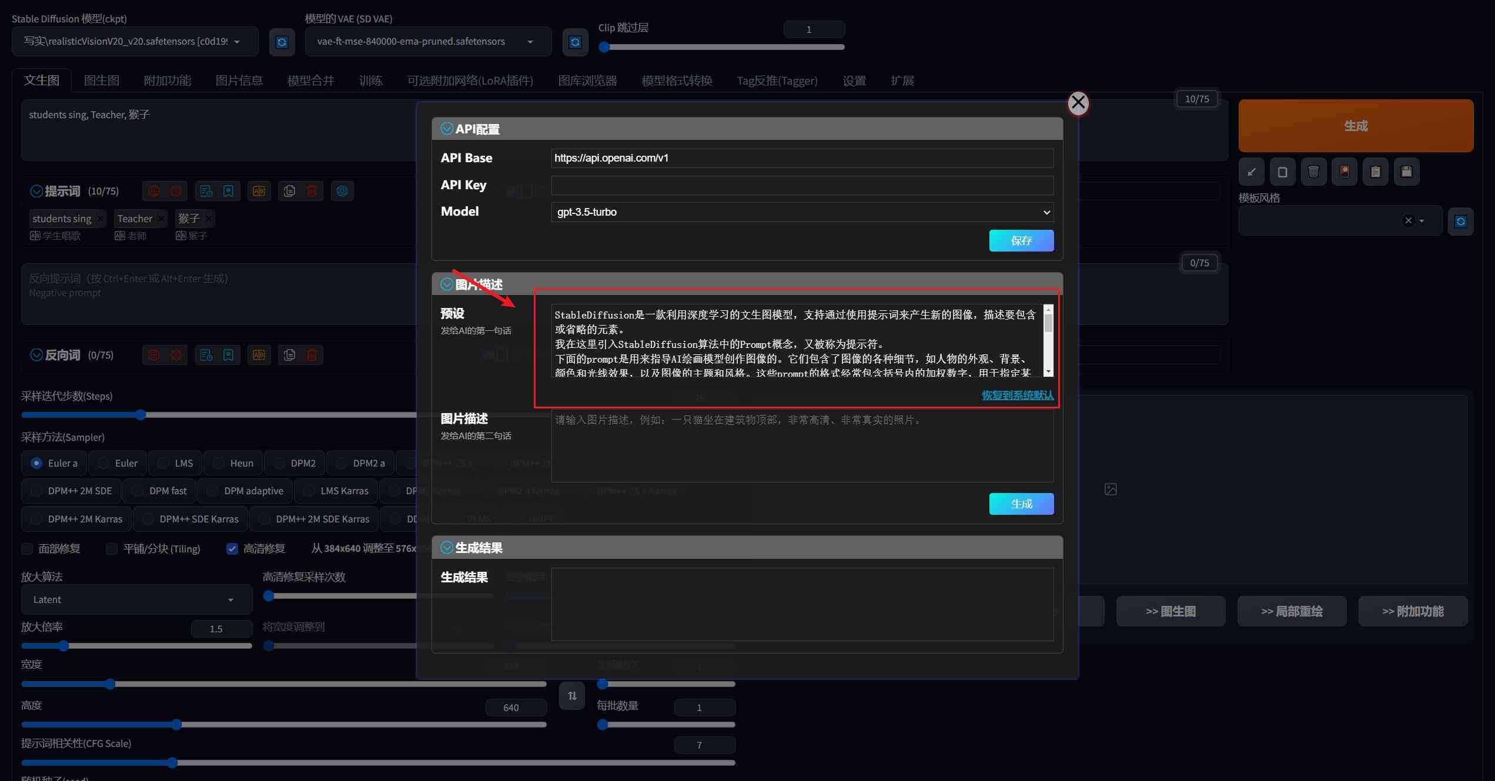Click the 保存 button in API config
Screen dimensions: 1495x781
point(1021,240)
